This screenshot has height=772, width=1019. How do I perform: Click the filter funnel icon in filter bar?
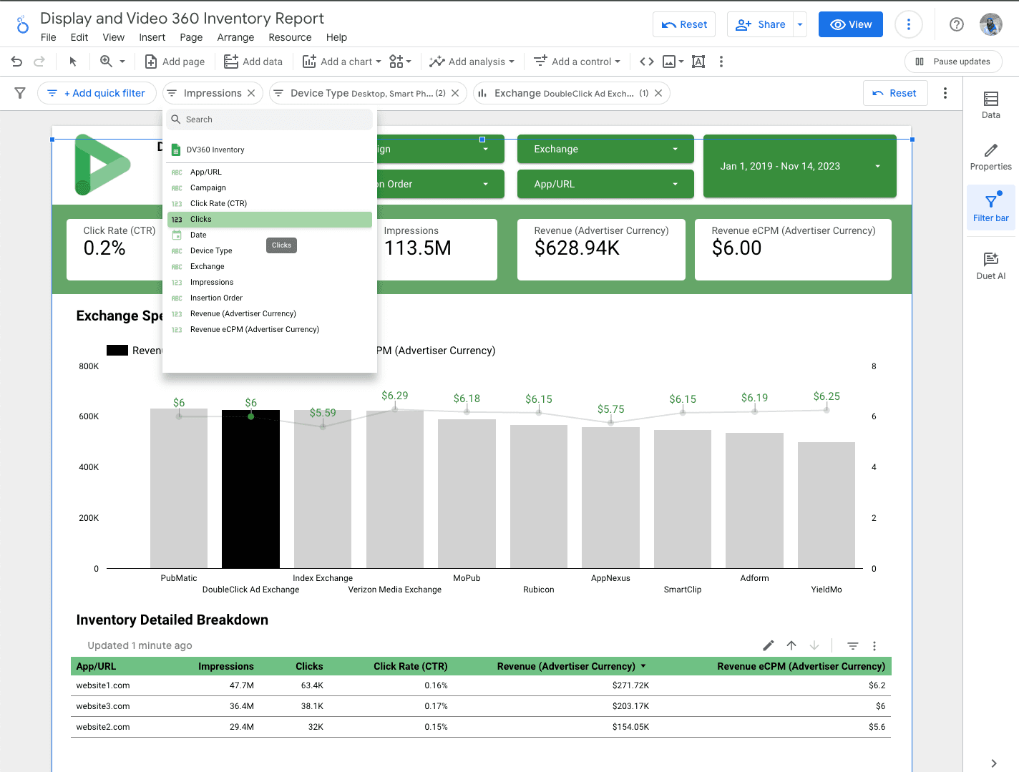20,93
